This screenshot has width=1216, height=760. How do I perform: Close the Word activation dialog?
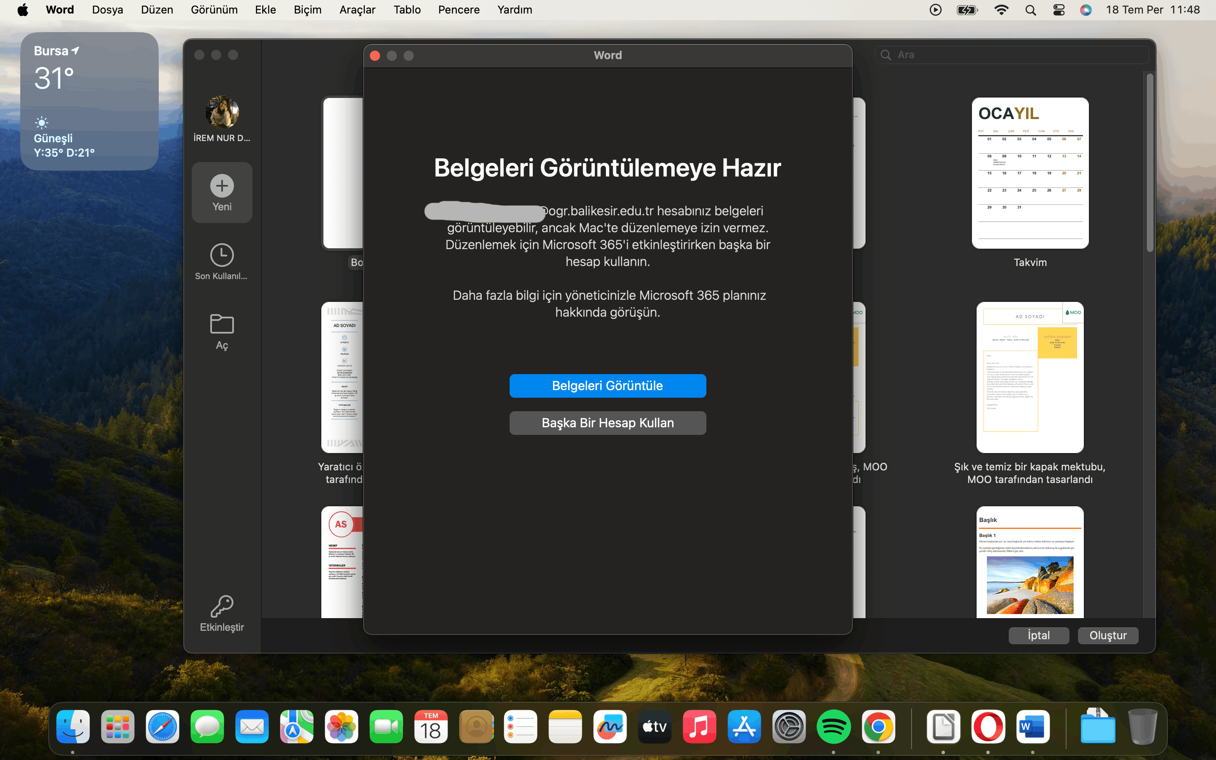(x=375, y=55)
